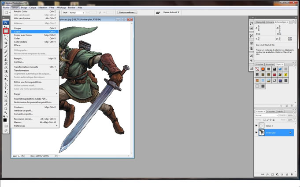The width and height of the screenshot is (300, 187).
Task: Select the Notes tool in the toolbox
Action: pos(6,101)
